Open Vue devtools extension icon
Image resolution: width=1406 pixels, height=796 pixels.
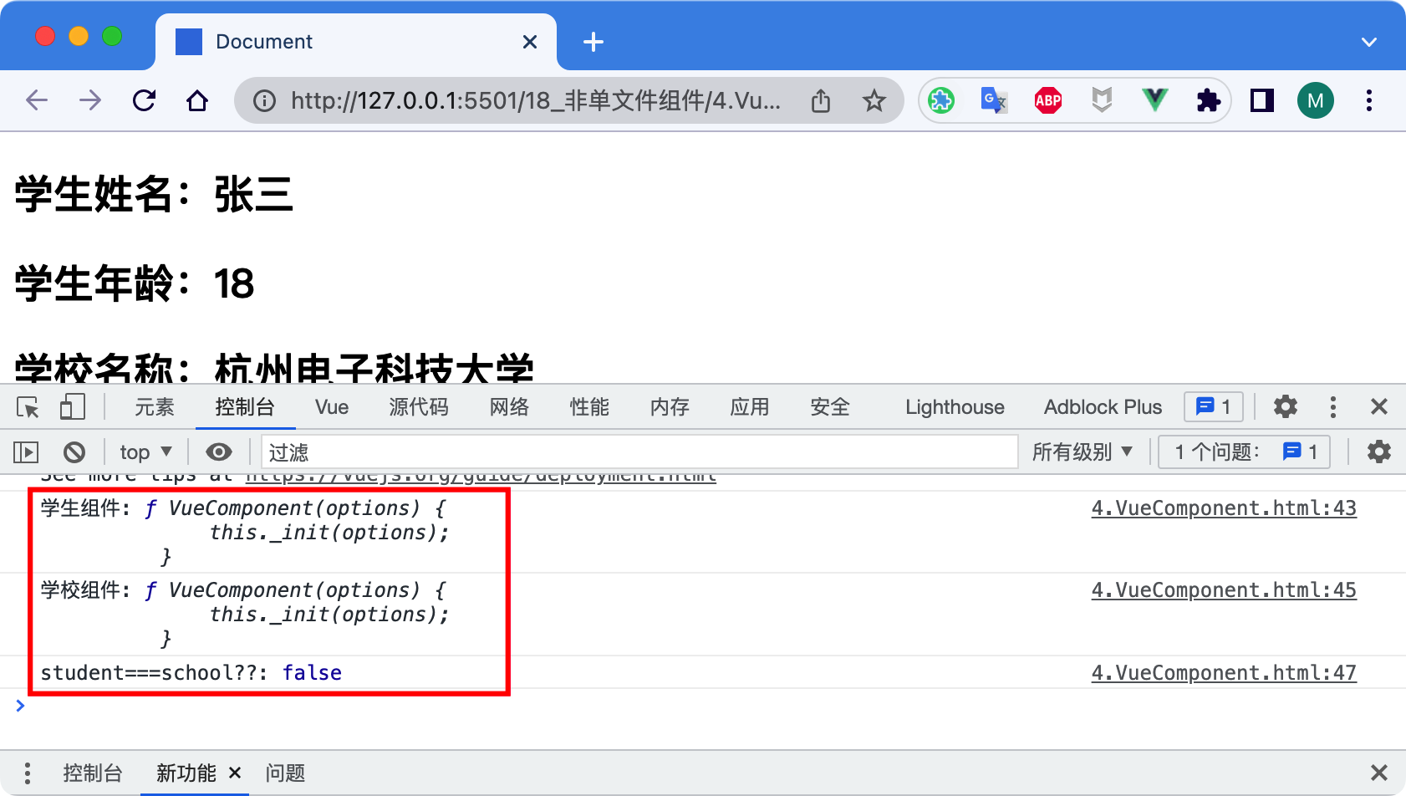pos(1155,101)
